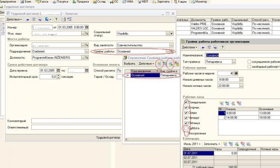Open the Банк menu in the top bar

coord(26,1)
